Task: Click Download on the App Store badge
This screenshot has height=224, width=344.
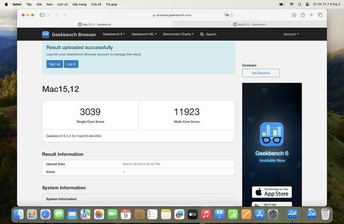Action: click(272, 192)
